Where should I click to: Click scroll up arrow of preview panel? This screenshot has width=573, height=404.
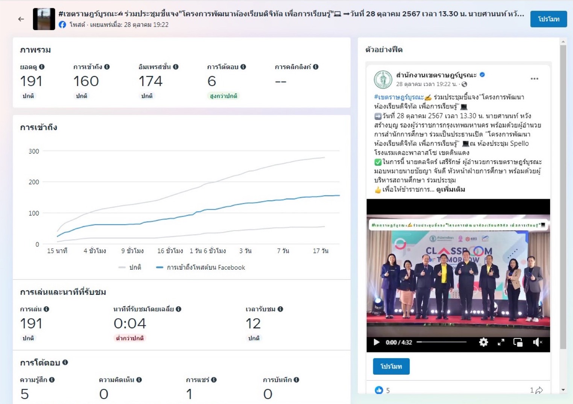[563, 41]
